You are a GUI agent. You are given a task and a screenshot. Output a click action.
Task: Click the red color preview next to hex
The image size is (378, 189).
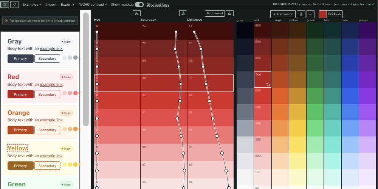coord(323,14)
